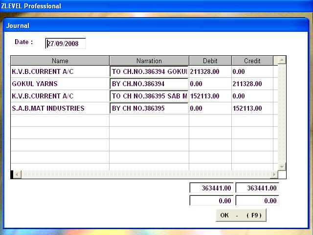Edit narration TO CH NO.386395 SAB field

tap(149, 96)
